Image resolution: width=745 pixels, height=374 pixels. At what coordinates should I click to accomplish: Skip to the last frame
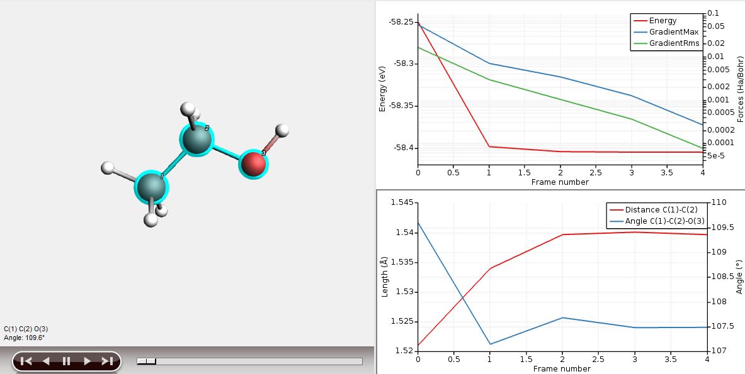tap(107, 361)
